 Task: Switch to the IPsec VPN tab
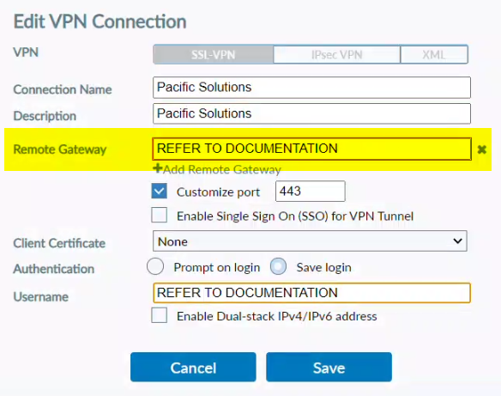coord(337,54)
